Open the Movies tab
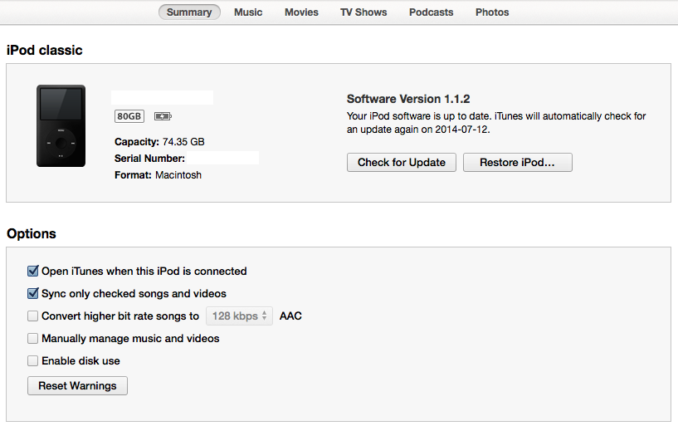Screen dimensions: 678x426 tap(301, 12)
